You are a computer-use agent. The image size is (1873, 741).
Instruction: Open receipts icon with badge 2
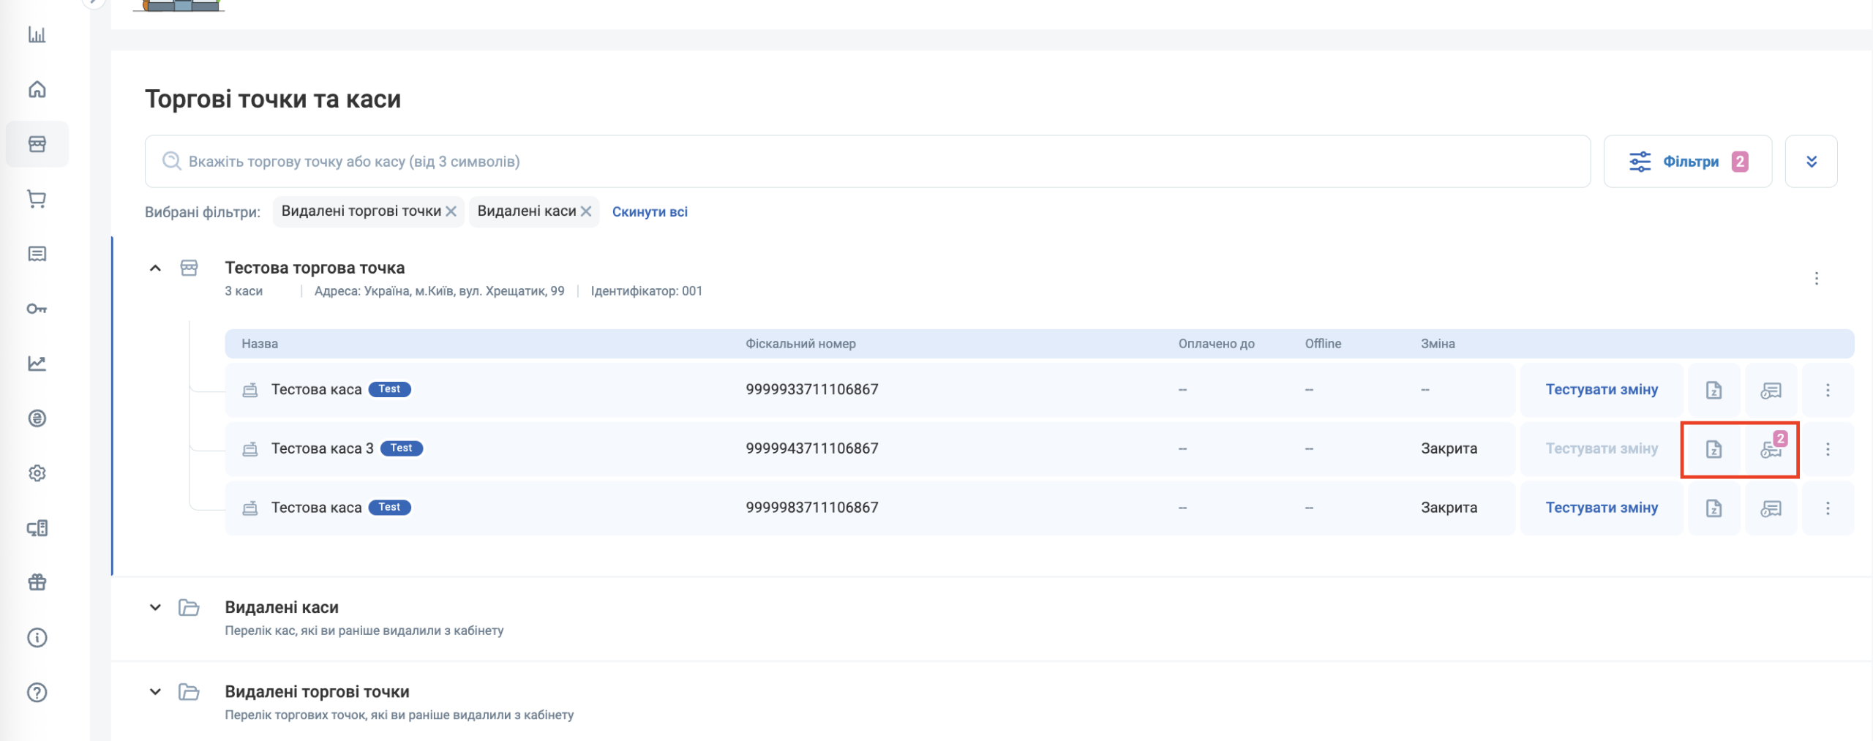tap(1771, 449)
